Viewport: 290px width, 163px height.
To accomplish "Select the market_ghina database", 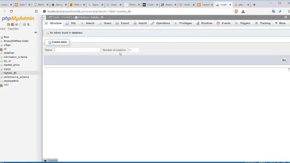I will tap(11, 65).
